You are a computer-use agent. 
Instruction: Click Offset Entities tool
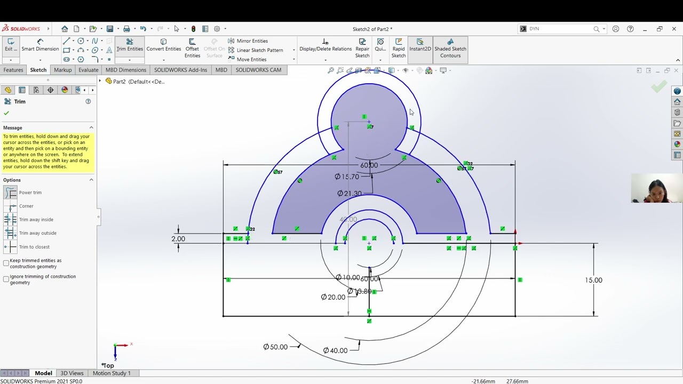192,48
